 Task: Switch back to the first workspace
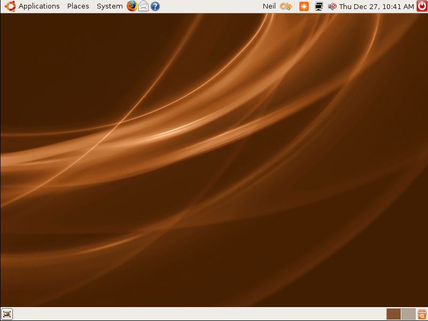[393, 314]
